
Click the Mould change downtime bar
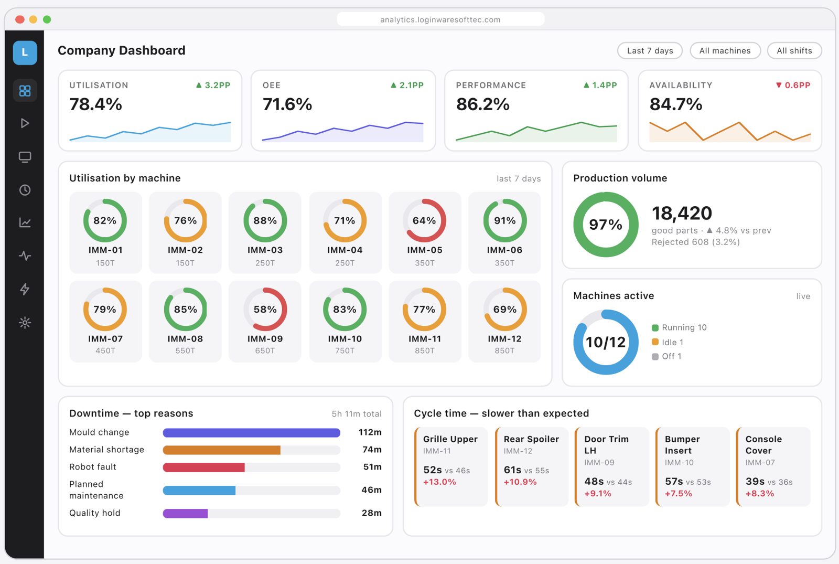click(x=252, y=433)
